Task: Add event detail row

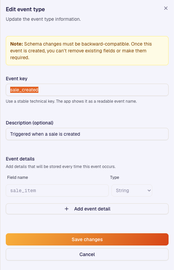Action: (87, 209)
